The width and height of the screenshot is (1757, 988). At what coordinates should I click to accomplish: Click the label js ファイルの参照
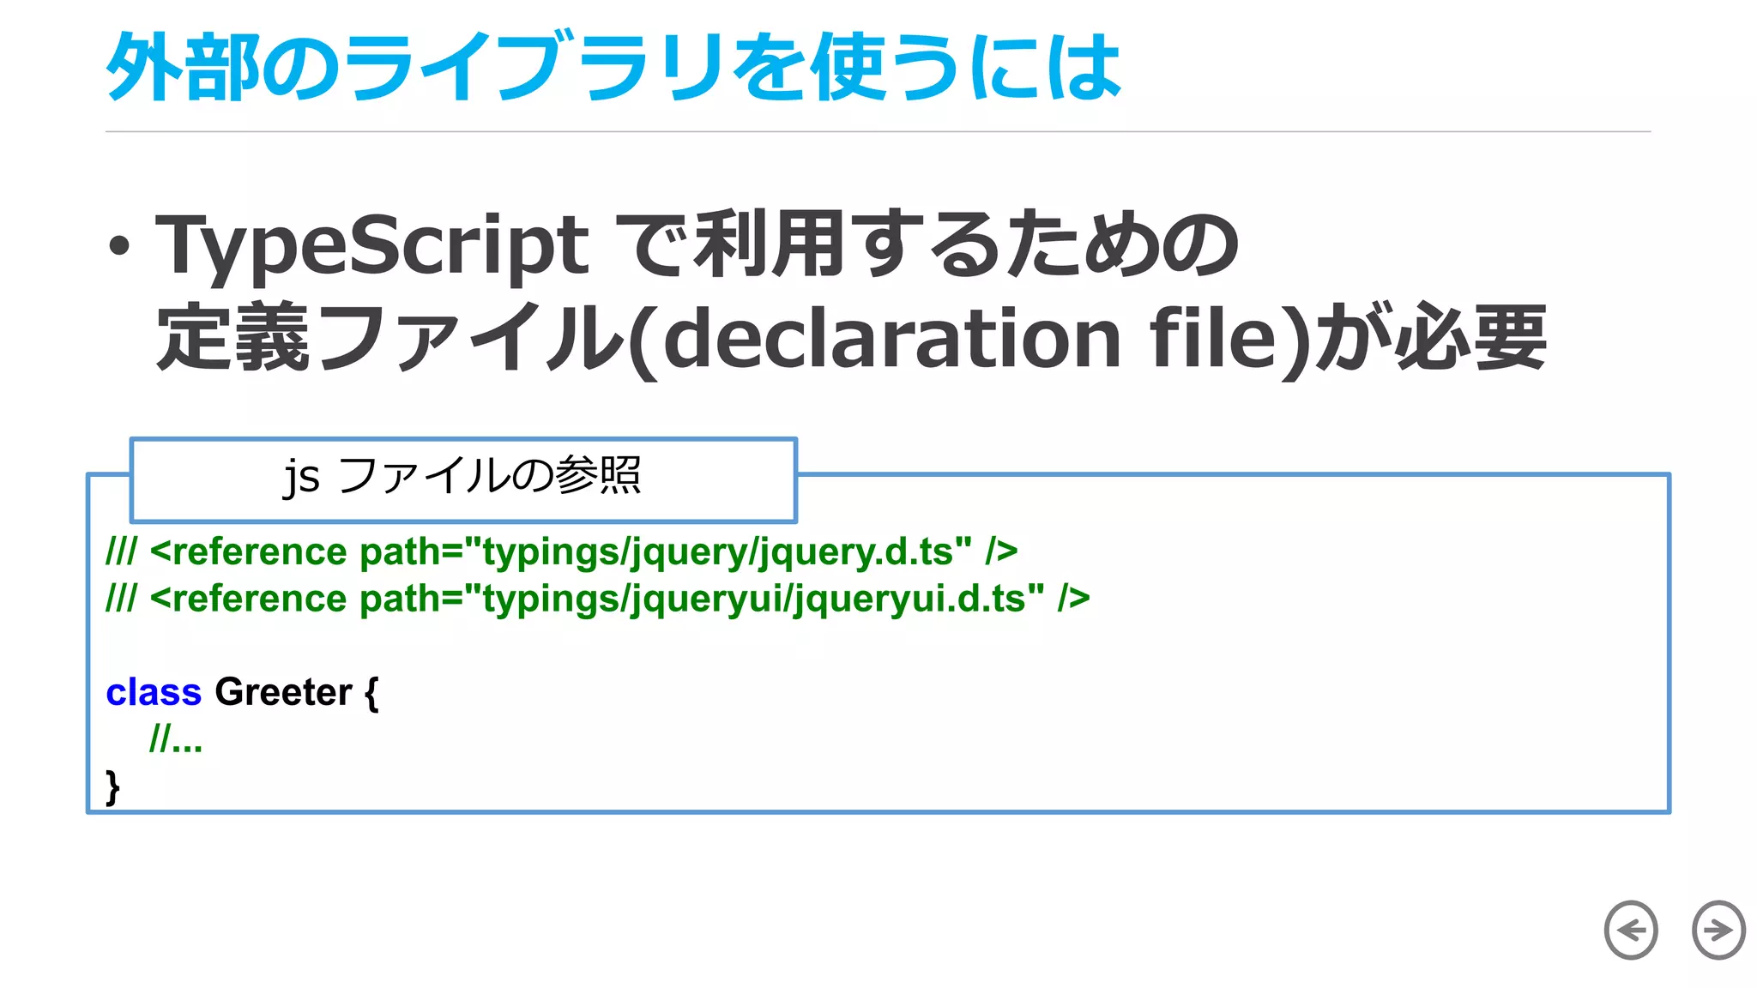click(x=462, y=475)
